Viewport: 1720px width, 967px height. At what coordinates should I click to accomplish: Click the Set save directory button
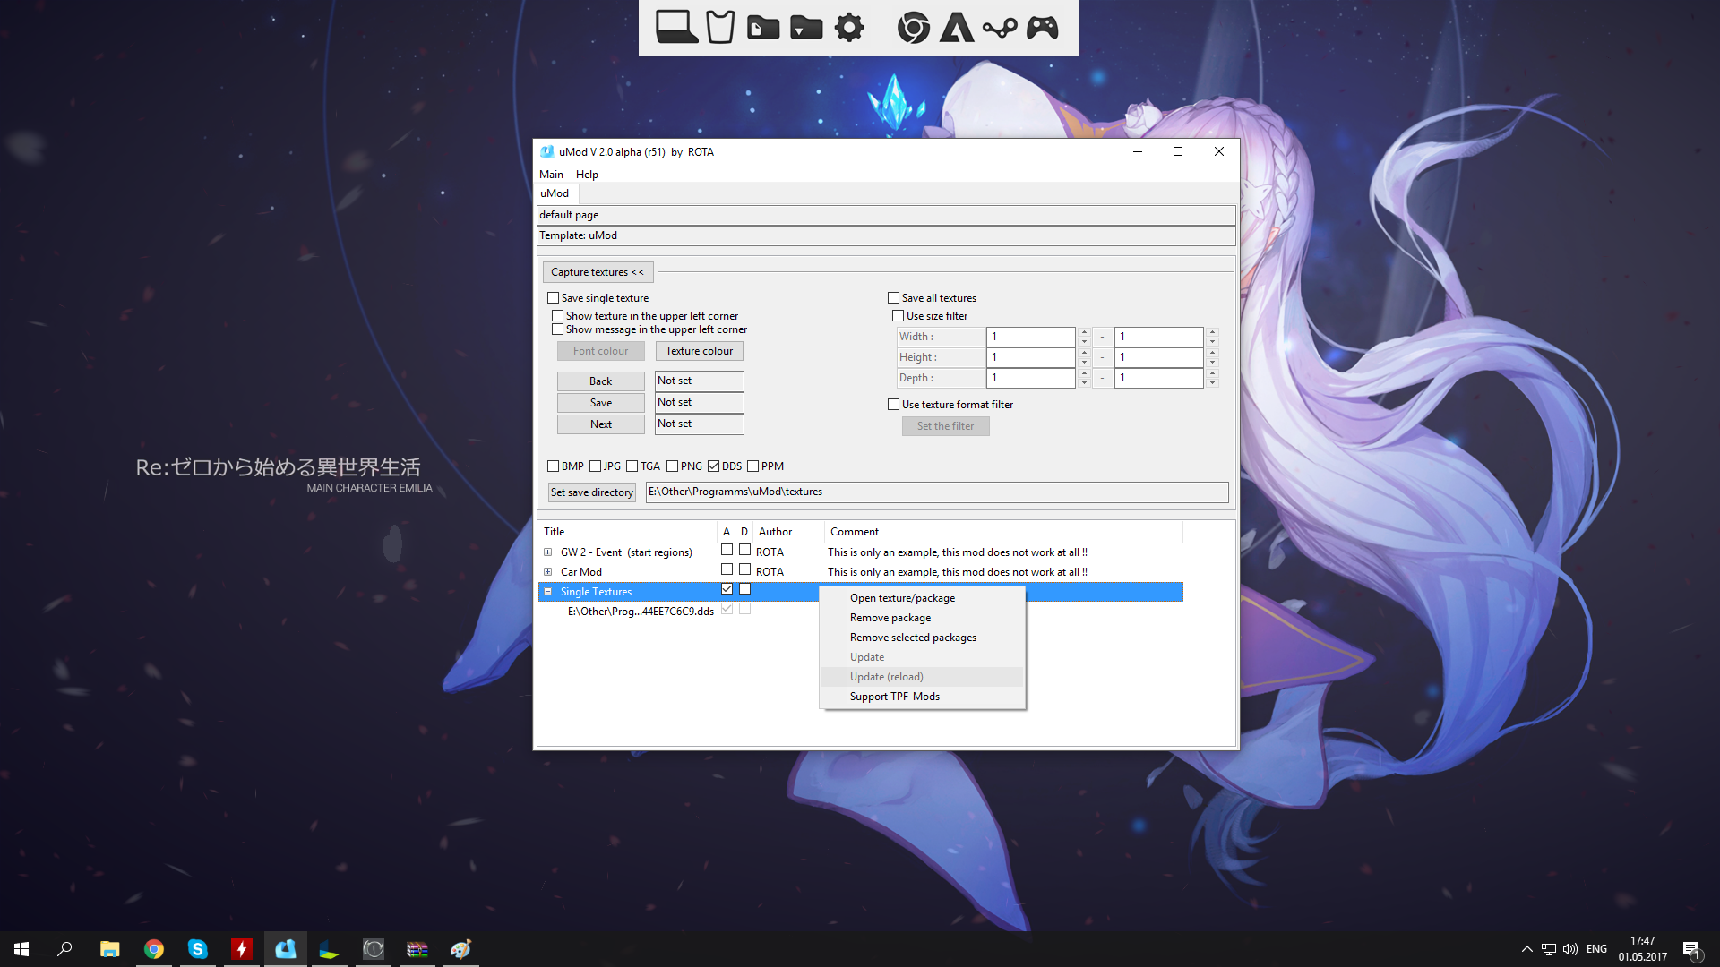coord(591,492)
